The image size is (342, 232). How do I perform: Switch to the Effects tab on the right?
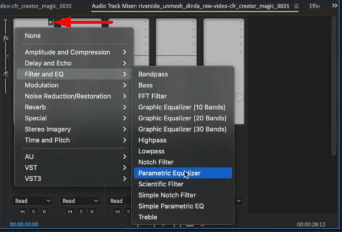point(314,6)
